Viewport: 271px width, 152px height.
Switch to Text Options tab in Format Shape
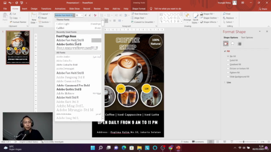(x=247, y=38)
